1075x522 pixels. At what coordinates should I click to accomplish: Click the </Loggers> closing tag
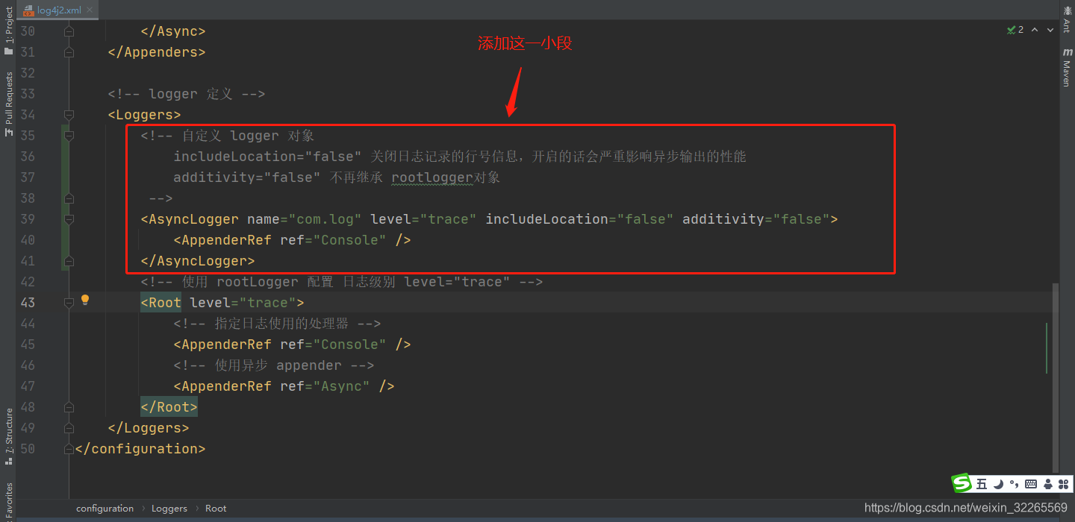click(x=149, y=428)
